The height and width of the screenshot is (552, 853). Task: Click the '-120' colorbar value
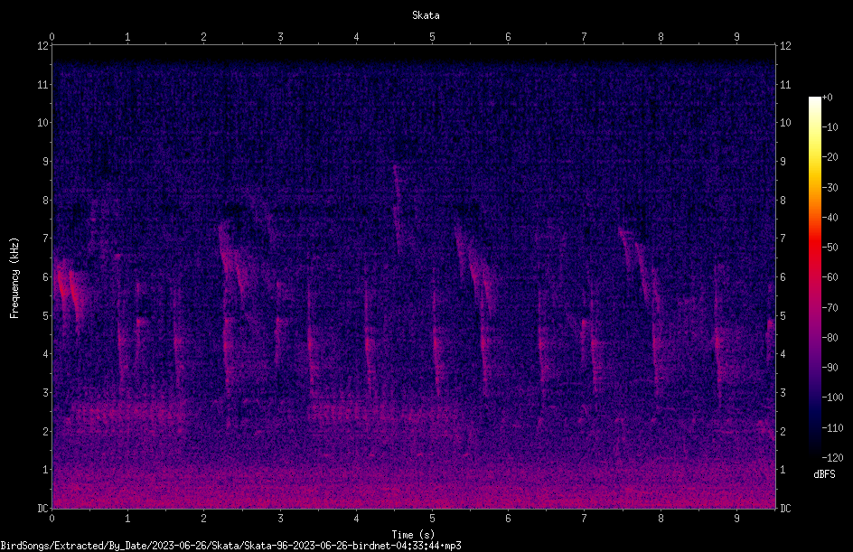coord(832,457)
